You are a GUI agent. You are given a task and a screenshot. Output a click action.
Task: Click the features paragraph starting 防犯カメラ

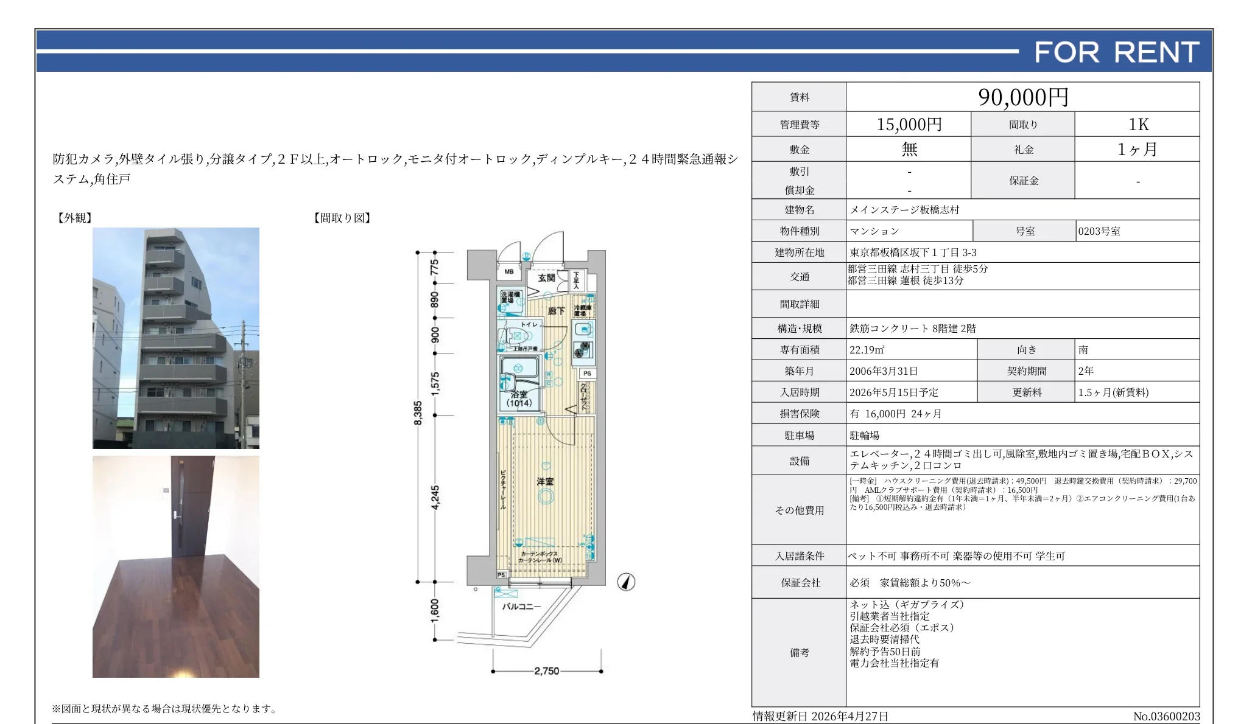click(x=395, y=169)
